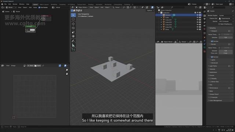
Task: Select the Measure tool
Action: click(x=73, y=45)
